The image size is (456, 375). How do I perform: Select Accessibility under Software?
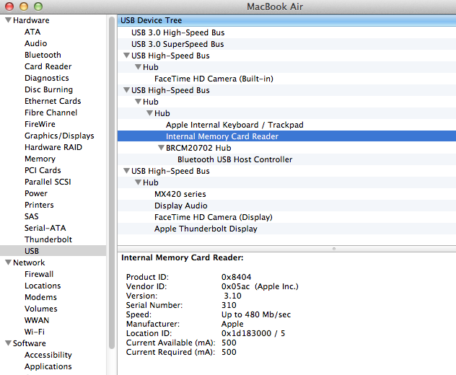coord(48,355)
